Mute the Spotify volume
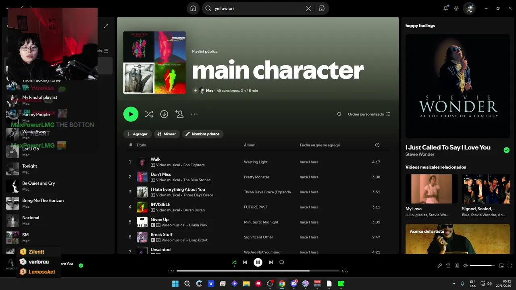The height and width of the screenshot is (290, 516). 466,266
